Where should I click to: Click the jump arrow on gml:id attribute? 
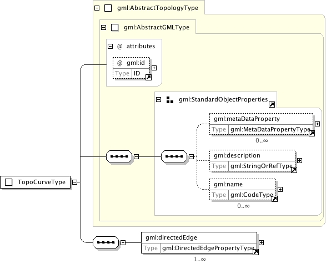pos(148,78)
